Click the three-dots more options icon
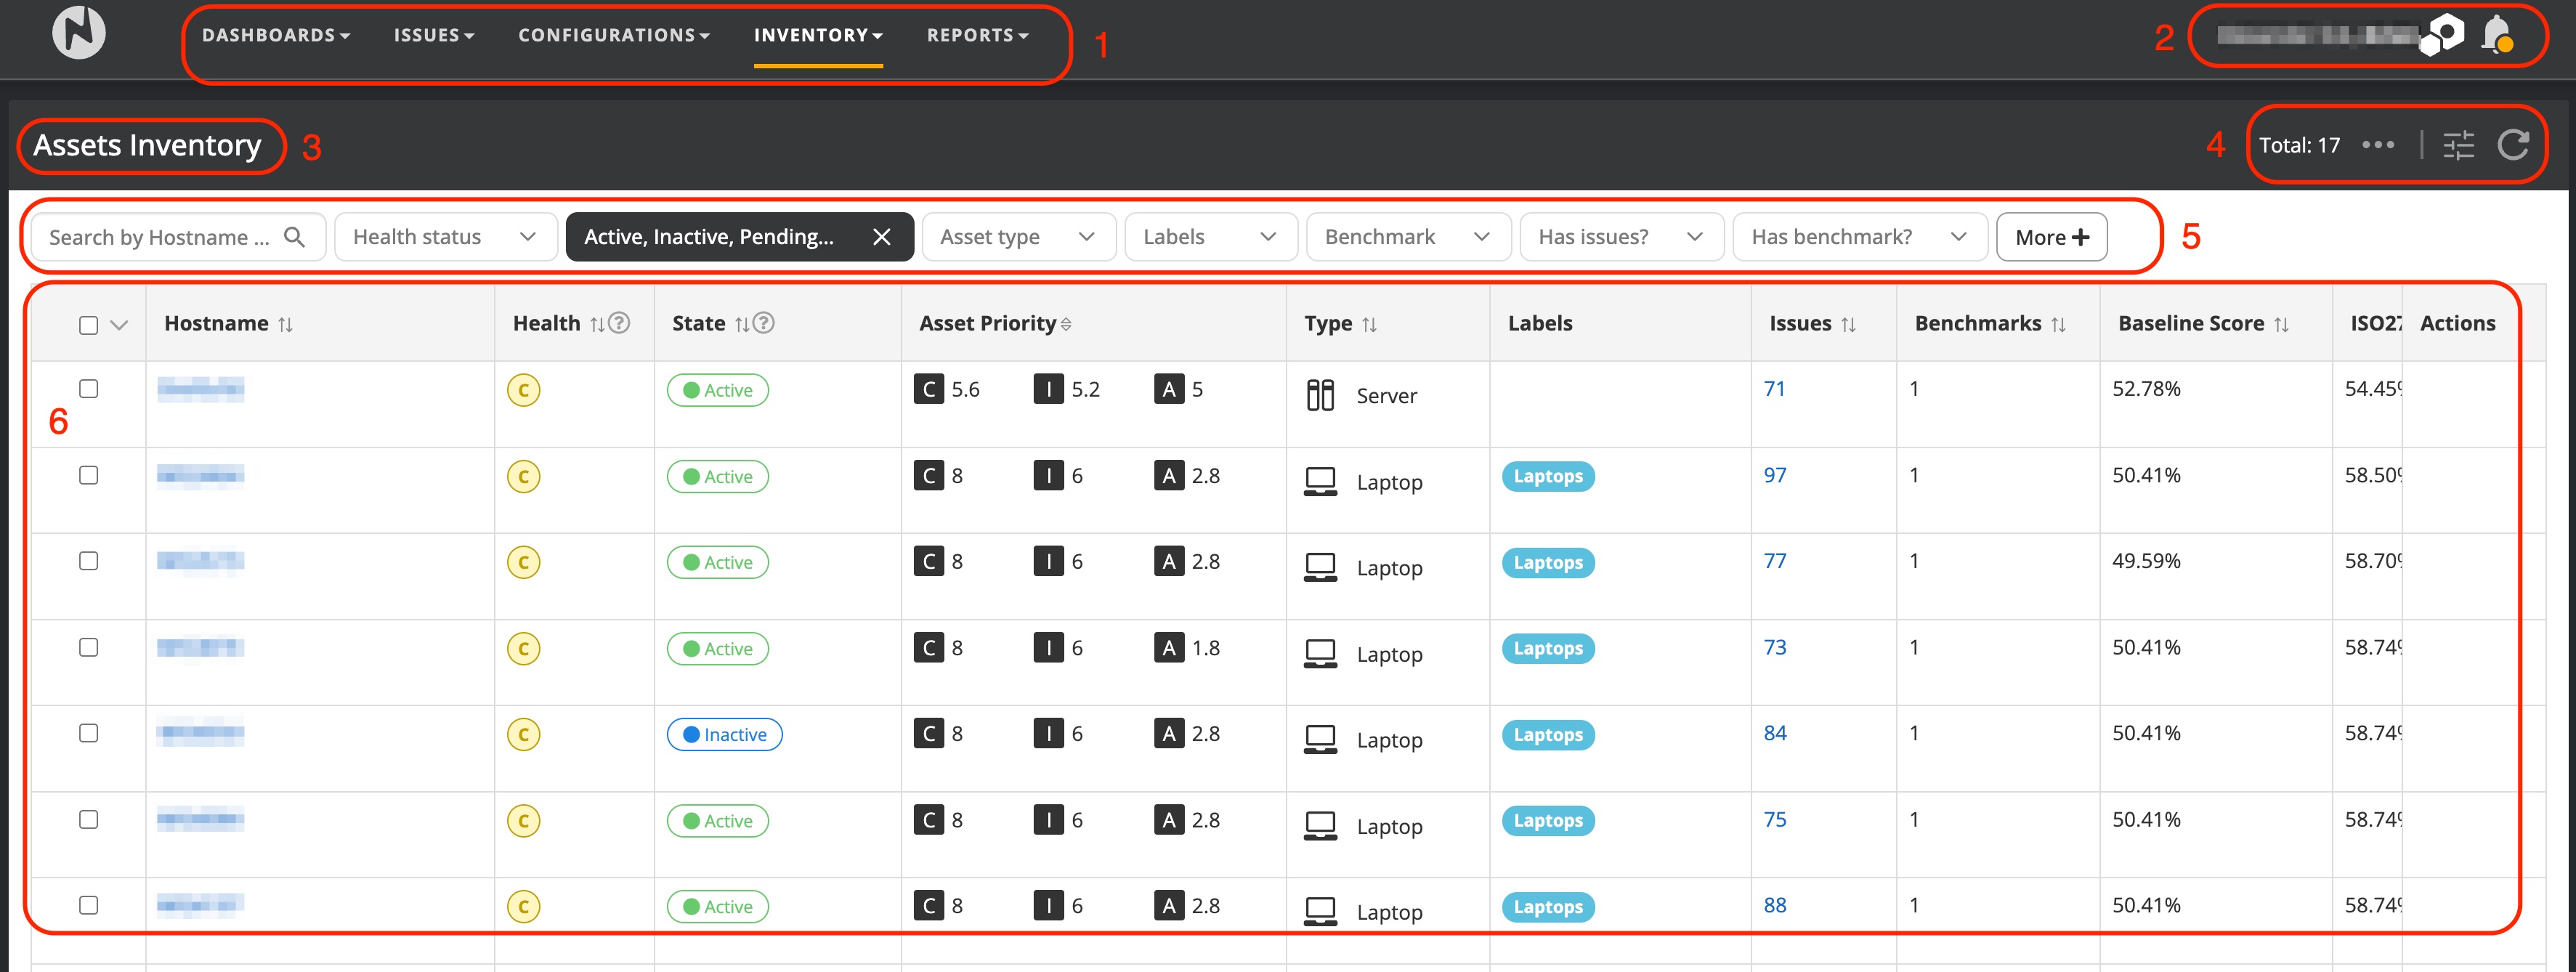Image resolution: width=2576 pixels, height=972 pixels. coord(2378,145)
